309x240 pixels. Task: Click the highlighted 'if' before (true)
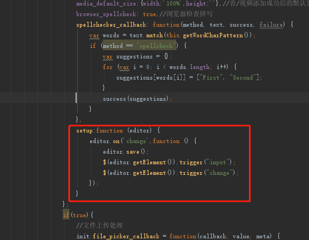66,215
